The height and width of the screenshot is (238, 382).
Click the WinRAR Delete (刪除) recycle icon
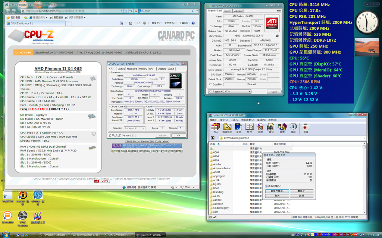pyautogui.click(x=260, y=127)
